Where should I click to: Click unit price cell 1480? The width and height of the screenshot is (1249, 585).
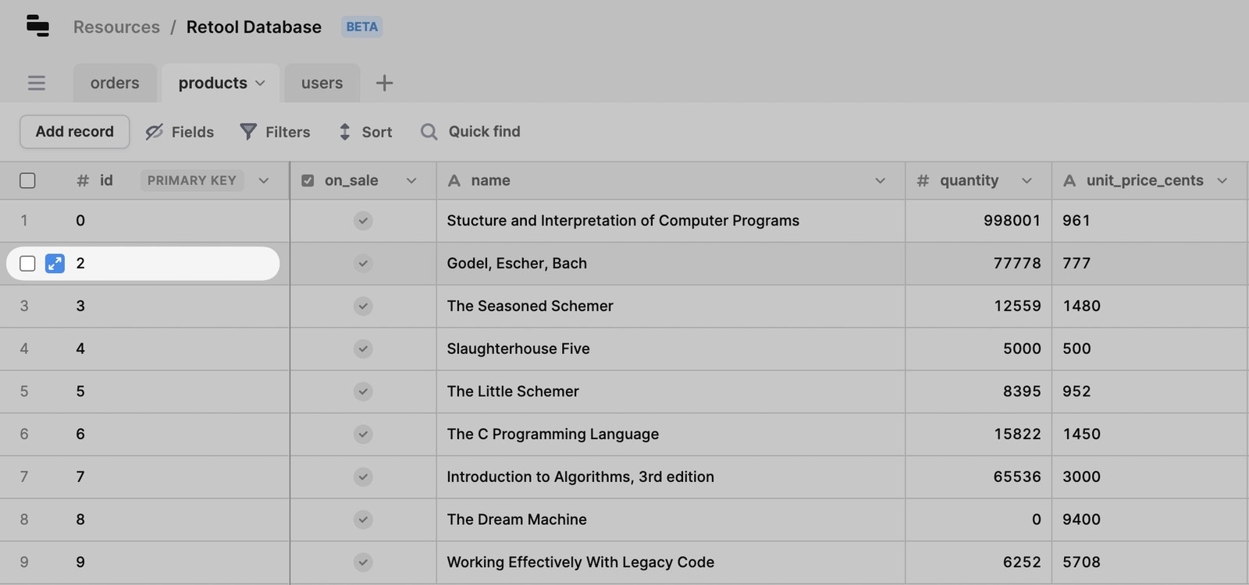(1149, 307)
